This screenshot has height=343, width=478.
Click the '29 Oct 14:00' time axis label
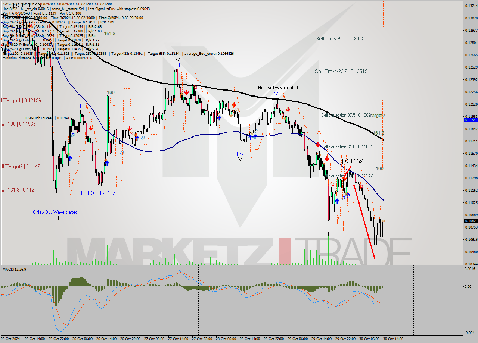[x=321, y=339]
